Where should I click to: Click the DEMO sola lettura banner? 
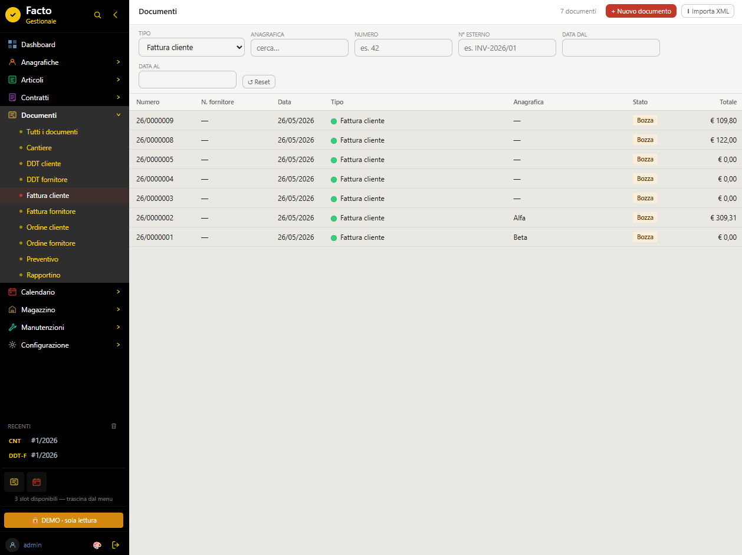[x=64, y=520]
